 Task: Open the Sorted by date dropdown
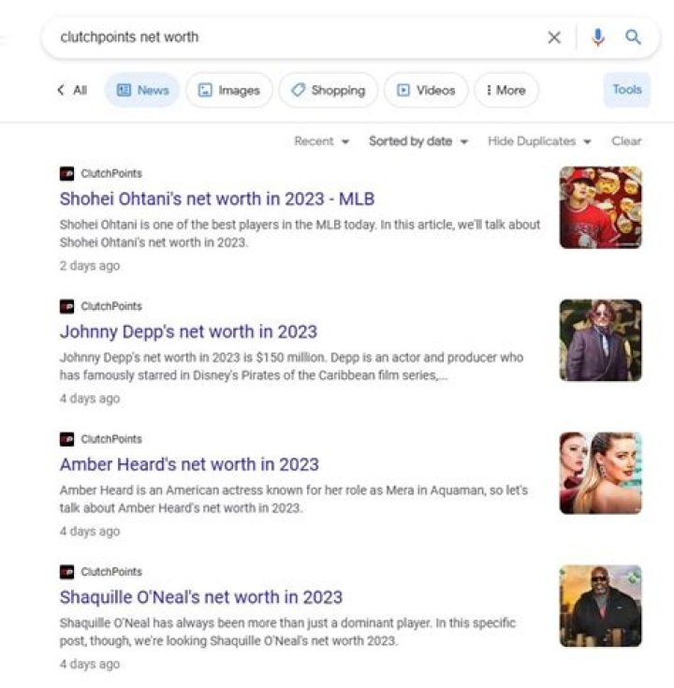[418, 141]
